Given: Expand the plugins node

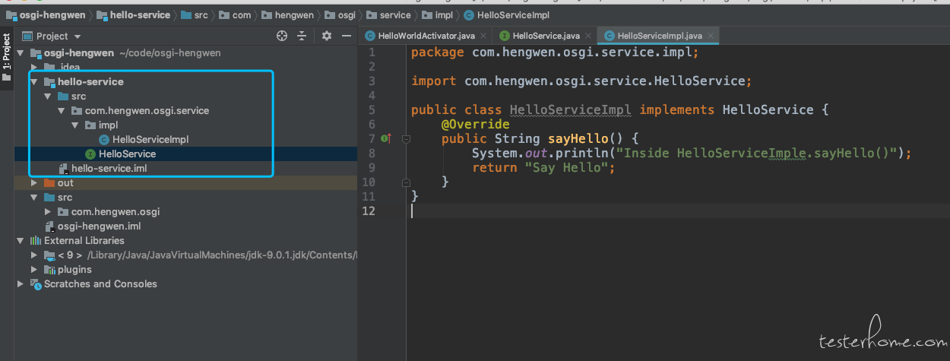Looking at the screenshot, I should [33, 269].
